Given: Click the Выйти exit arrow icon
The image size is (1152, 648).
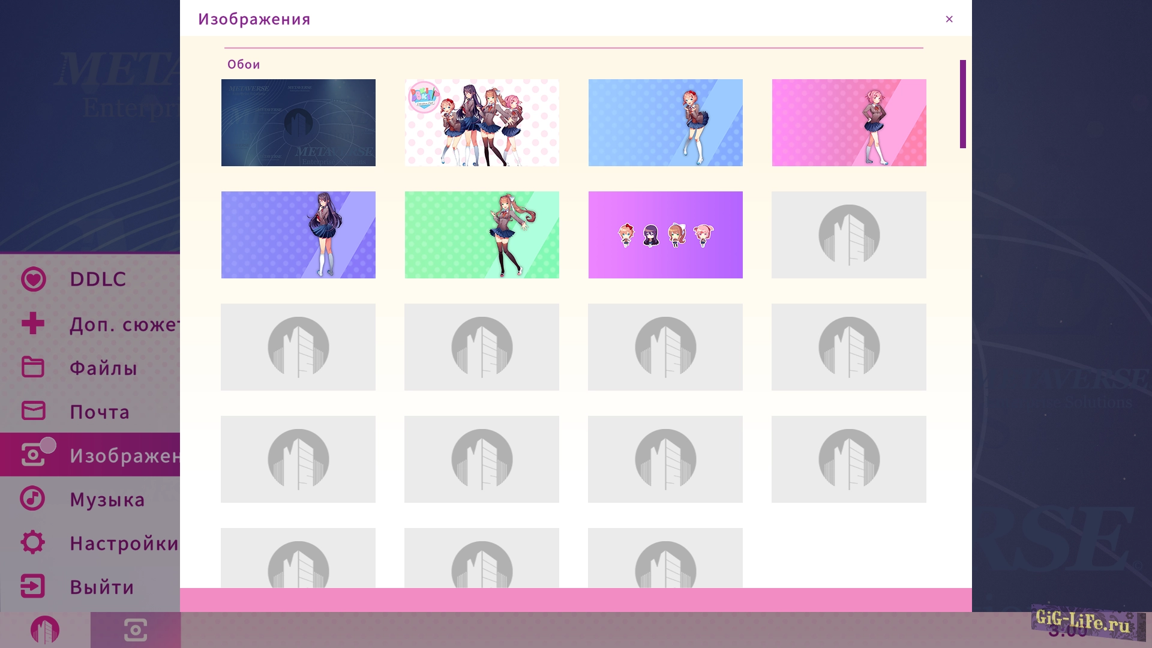Looking at the screenshot, I should click(32, 586).
